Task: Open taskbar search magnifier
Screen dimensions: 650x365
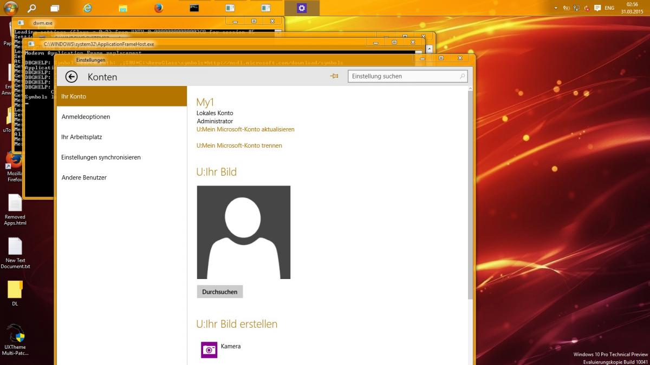Action: coord(32,8)
